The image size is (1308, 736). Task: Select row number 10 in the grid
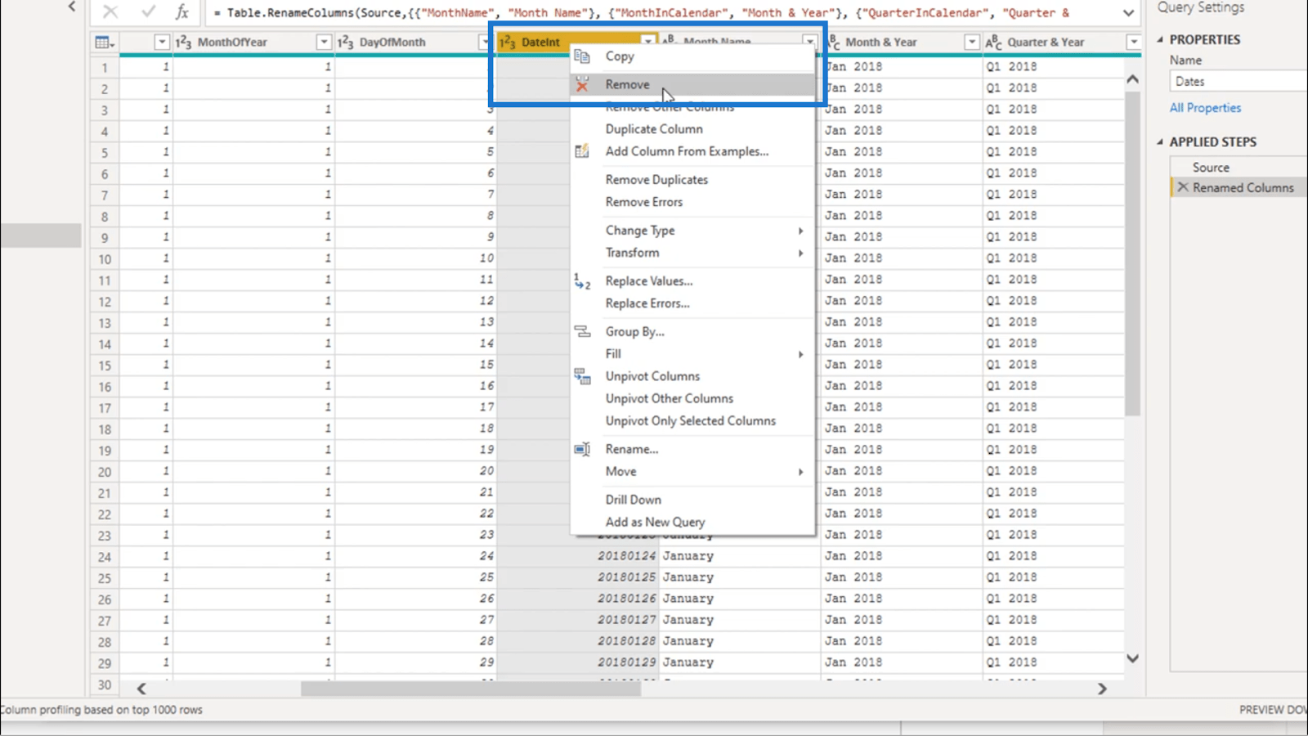click(x=105, y=259)
